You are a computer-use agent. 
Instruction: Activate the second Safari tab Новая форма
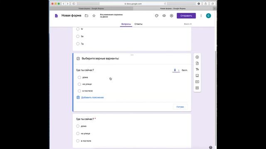173,8
